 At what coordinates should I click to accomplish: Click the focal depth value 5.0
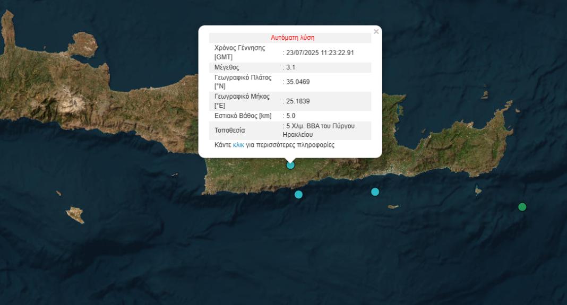291,116
